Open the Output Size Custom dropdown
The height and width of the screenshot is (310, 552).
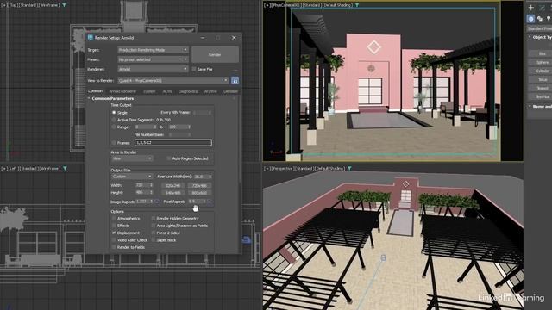132,177
